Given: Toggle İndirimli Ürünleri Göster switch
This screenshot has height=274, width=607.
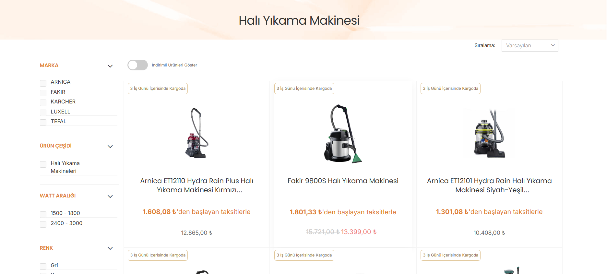Looking at the screenshot, I should pyautogui.click(x=137, y=65).
